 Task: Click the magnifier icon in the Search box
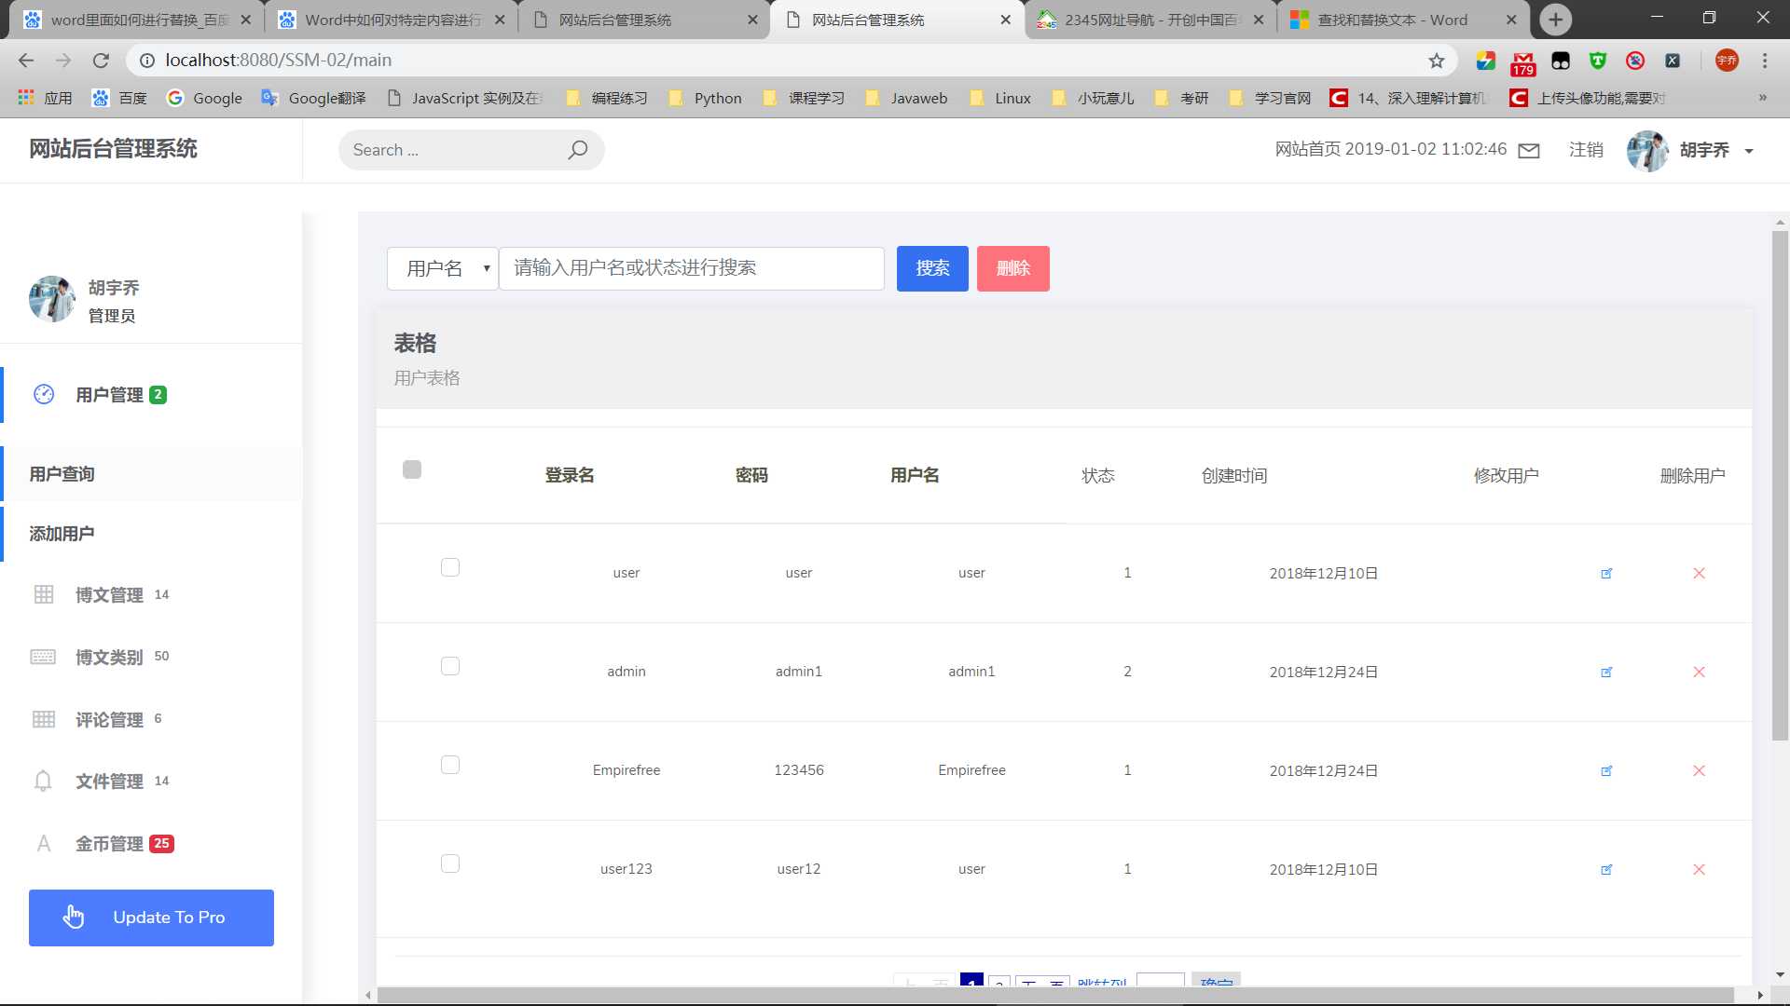point(578,150)
